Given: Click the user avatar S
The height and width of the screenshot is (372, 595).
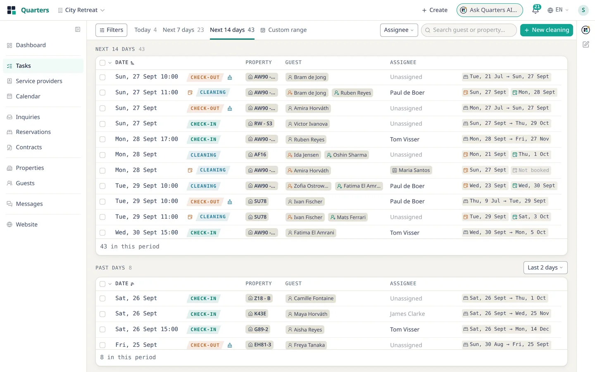Looking at the screenshot, I should coord(583,10).
